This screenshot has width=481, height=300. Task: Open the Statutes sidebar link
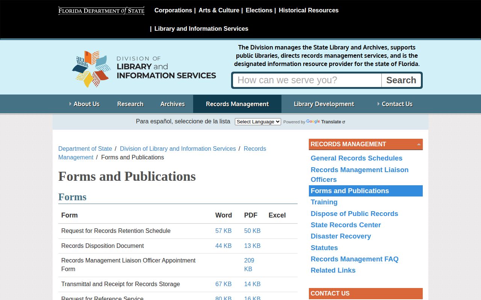tap(324, 248)
